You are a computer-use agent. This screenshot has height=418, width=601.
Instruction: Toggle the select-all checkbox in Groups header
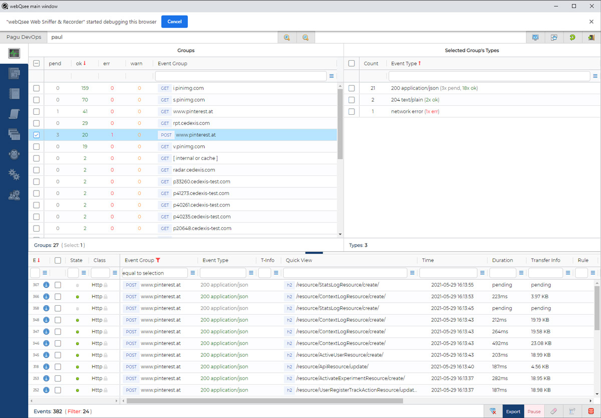pos(36,64)
